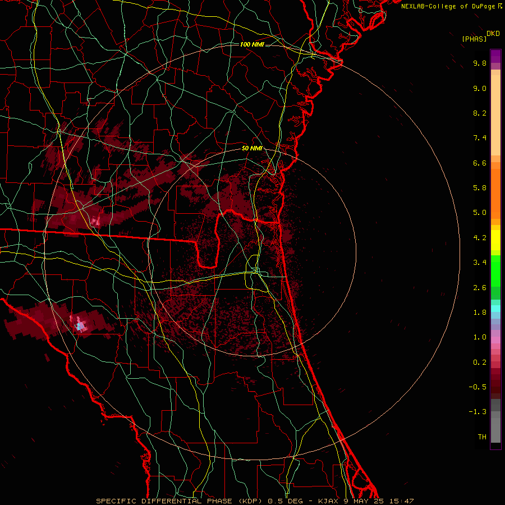Click the 9.8 value on the color scale
This screenshot has width=505, height=505.
pos(480,63)
